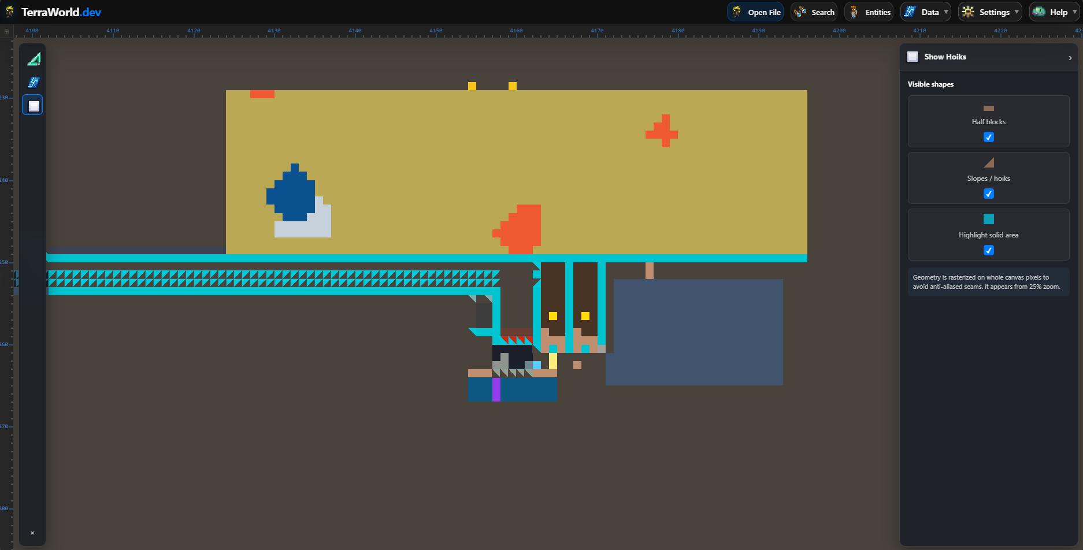Expand the Settings dropdown
Screen dimensions: 1083x550
(990, 12)
